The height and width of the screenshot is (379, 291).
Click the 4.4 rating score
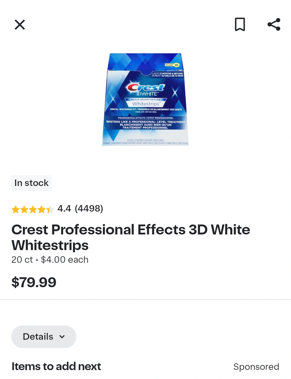tap(64, 209)
